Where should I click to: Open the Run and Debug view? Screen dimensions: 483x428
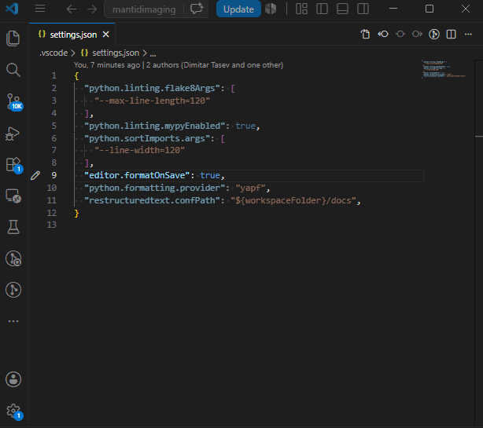point(13,134)
